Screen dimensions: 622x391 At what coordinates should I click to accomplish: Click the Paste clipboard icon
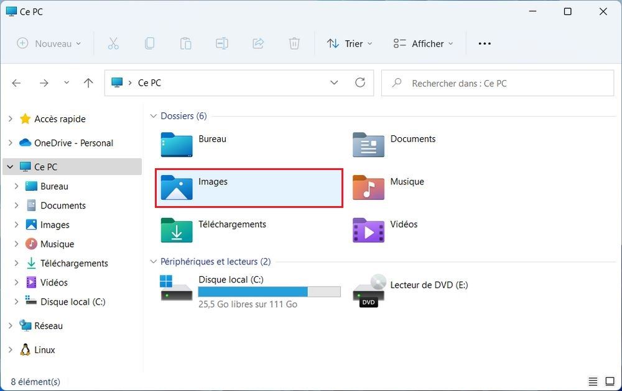click(185, 43)
